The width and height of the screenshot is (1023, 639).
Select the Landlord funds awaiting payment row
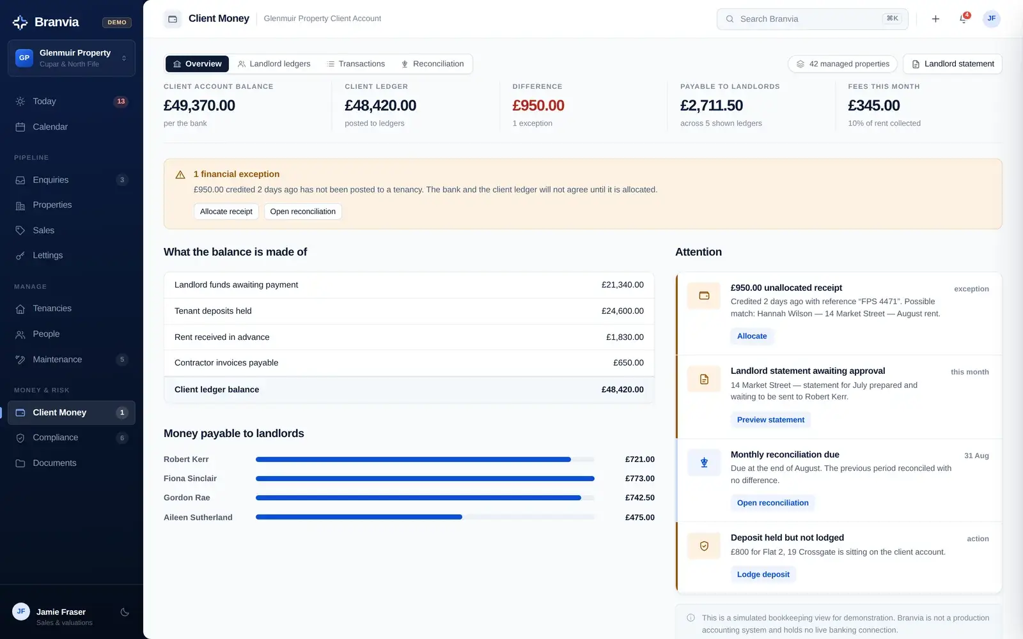tap(409, 285)
